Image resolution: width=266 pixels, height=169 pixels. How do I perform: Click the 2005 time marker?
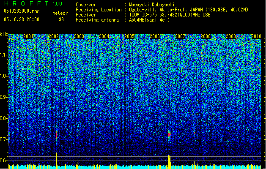[129, 36]
